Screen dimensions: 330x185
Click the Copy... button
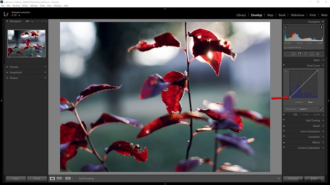[x=16, y=179]
